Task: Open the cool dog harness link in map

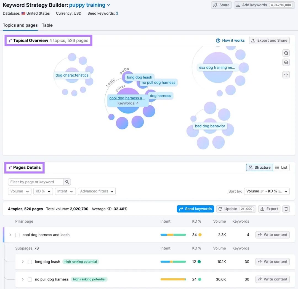Action: point(127,98)
